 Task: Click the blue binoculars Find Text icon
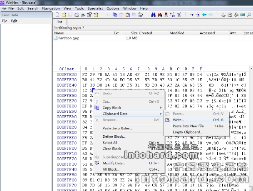coord(153,15)
